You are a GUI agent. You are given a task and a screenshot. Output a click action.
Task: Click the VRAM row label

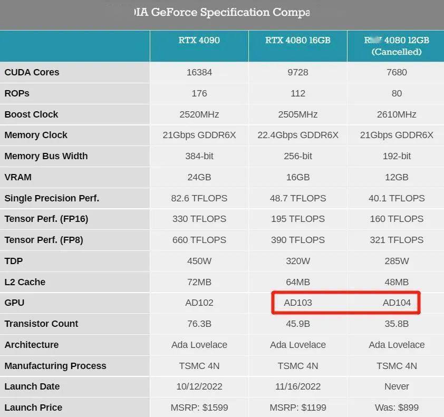click(x=18, y=177)
